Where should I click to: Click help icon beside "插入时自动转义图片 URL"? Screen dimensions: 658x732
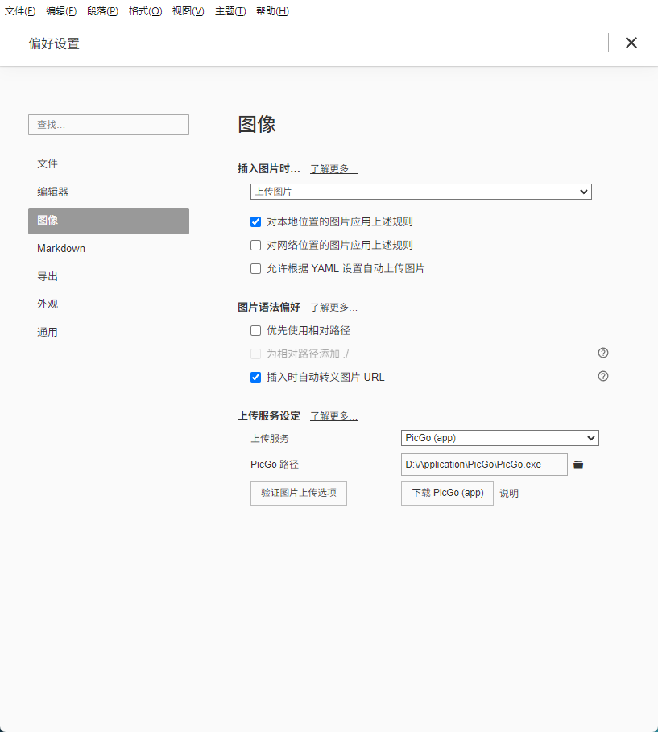click(602, 376)
